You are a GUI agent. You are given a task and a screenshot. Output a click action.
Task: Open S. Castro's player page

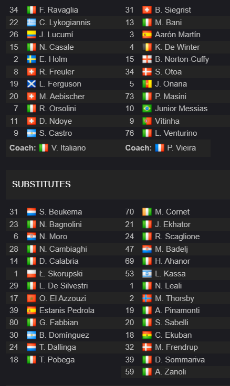coord(56,133)
